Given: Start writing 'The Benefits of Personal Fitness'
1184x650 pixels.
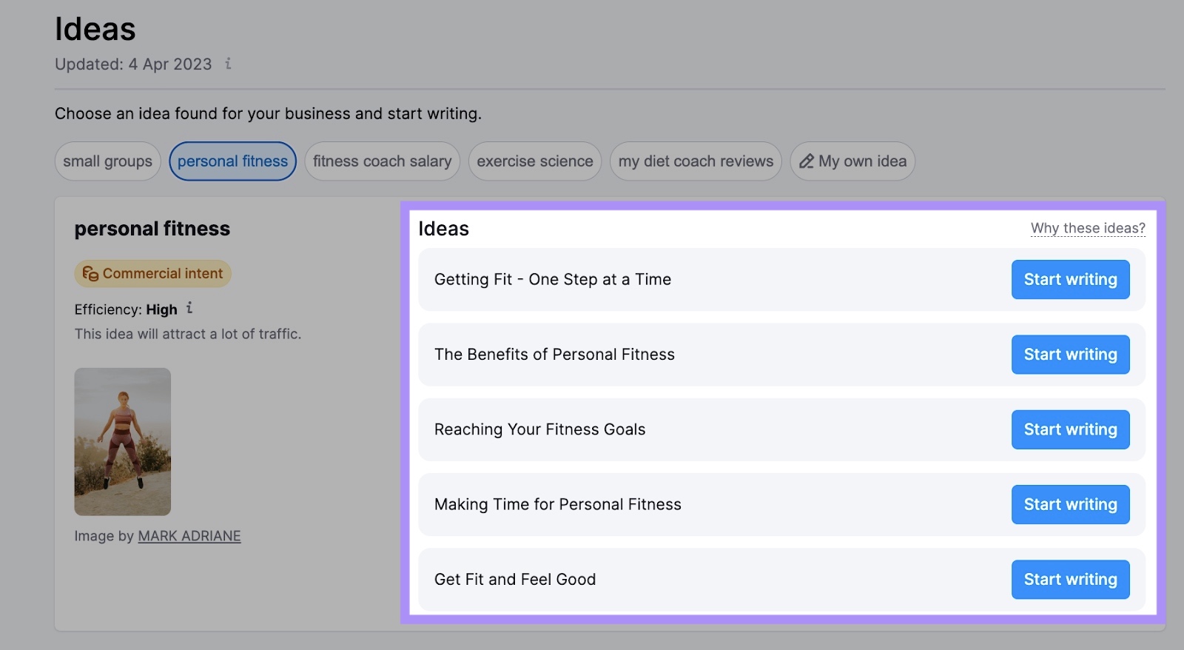Looking at the screenshot, I should pos(1070,355).
